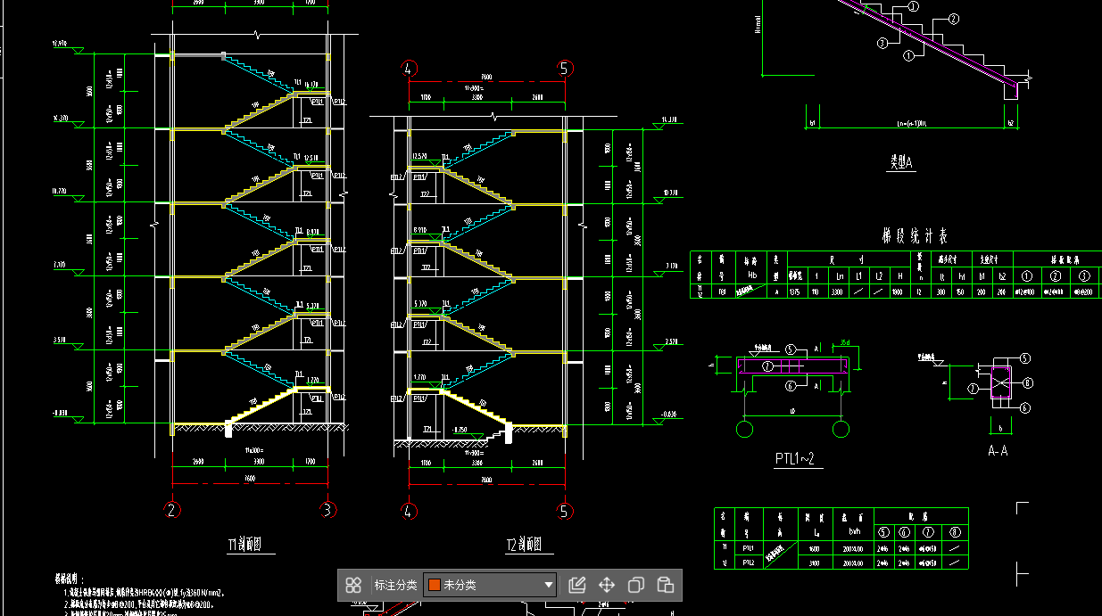The image size is (1102, 616).
Task: Select axis bubble 3 under T1 section
Action: pos(328,510)
